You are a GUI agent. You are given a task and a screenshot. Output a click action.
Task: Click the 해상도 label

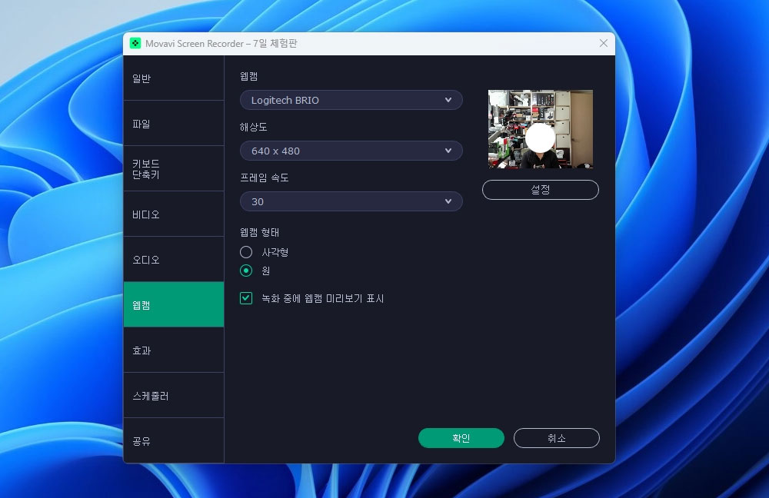click(254, 127)
